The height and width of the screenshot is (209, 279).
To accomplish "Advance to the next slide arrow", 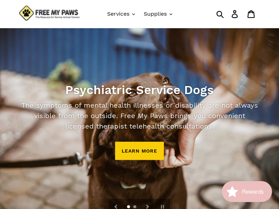I will 147,207.
